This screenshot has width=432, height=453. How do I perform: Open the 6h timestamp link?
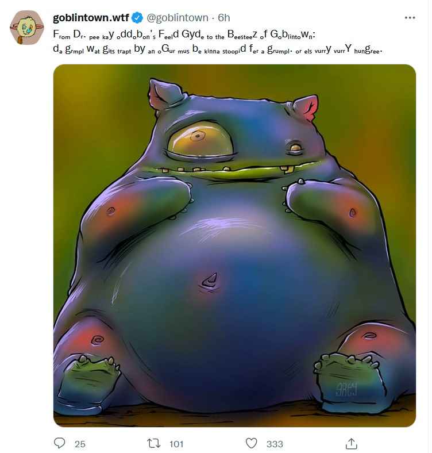(224, 18)
